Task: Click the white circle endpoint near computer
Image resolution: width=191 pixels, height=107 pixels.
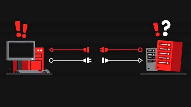Action: (x=51, y=60)
